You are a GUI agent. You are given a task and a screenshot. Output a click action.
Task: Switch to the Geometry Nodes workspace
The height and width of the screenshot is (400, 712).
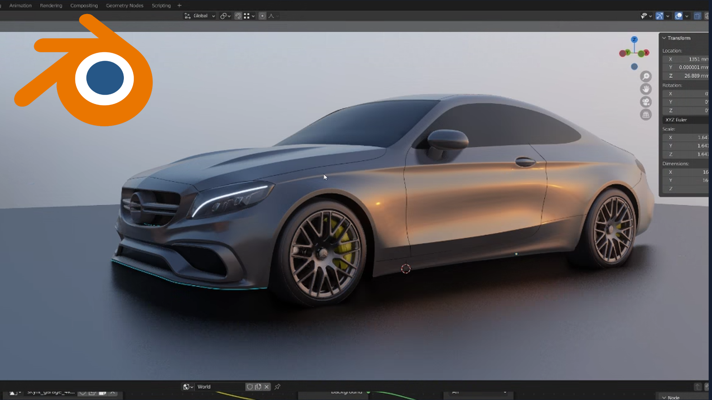coord(125,6)
